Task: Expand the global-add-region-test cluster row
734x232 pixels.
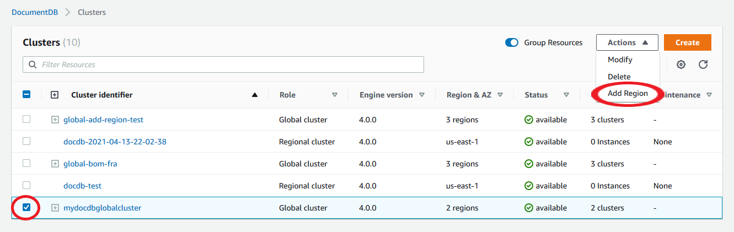Action: pos(55,120)
